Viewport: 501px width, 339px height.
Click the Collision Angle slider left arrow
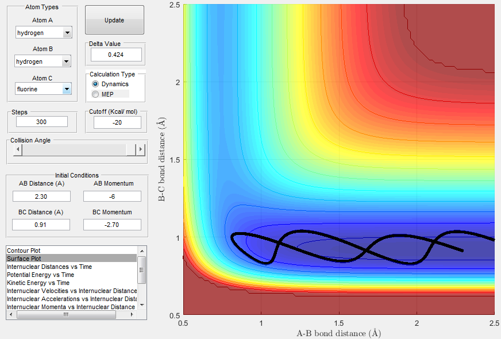click(18, 149)
